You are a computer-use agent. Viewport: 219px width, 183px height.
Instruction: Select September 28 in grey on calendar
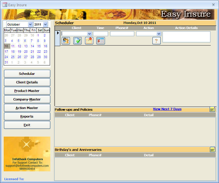[x=19, y=35]
